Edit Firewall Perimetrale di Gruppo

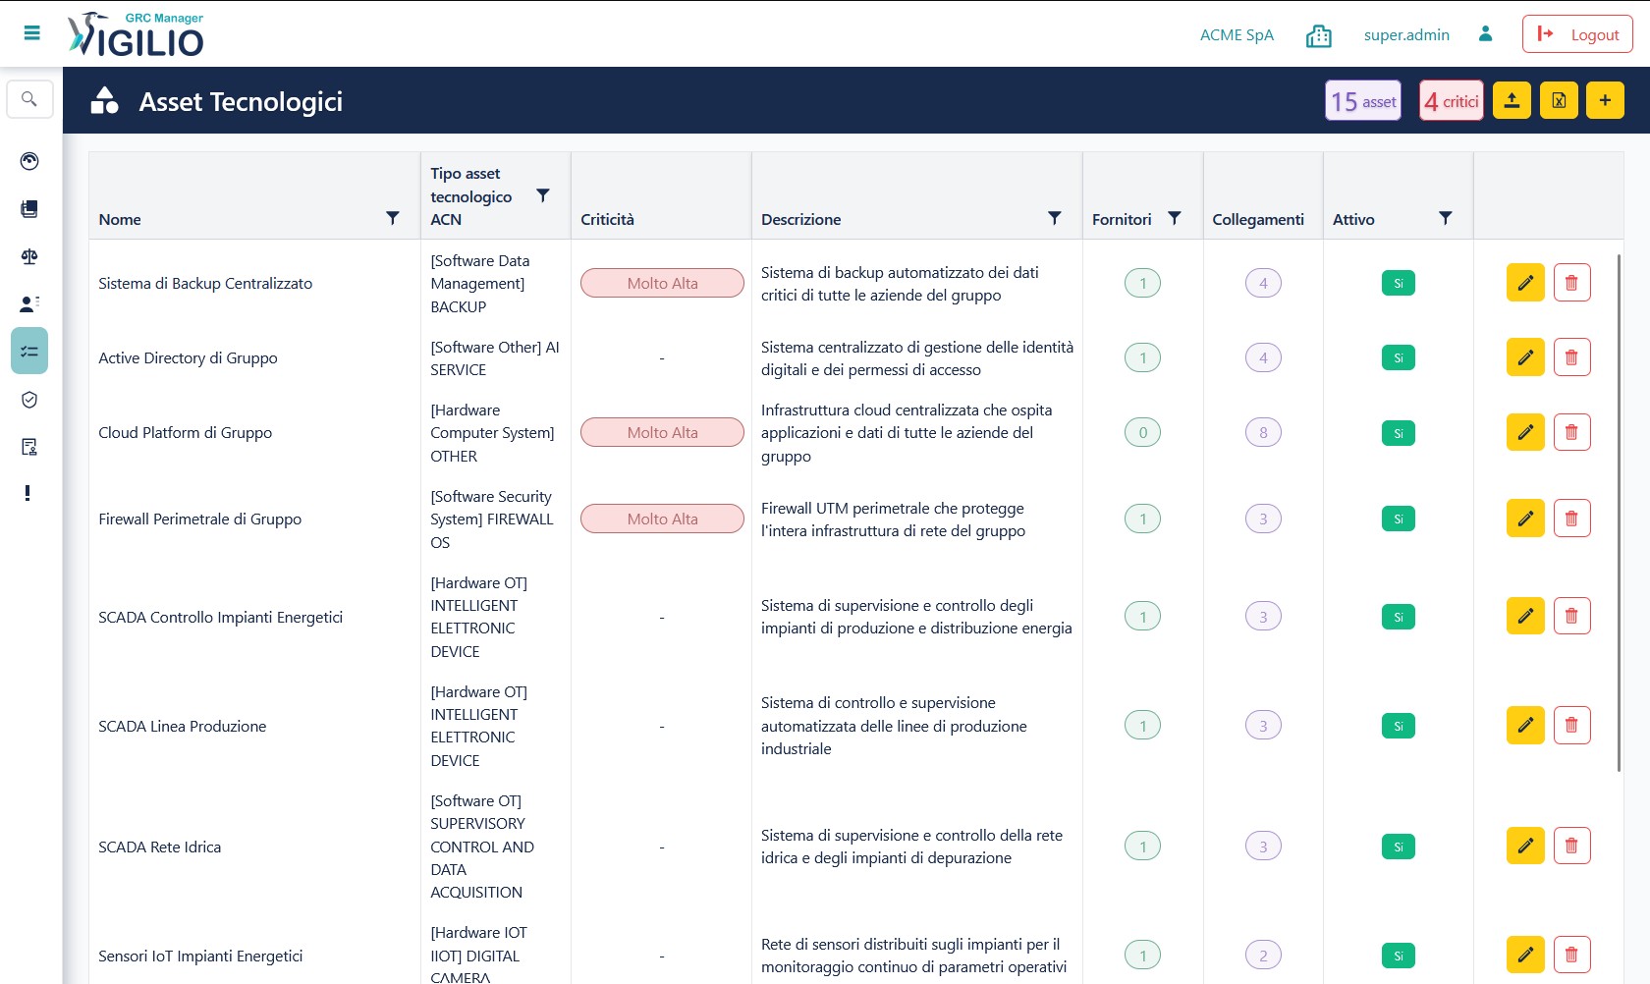point(1525,519)
